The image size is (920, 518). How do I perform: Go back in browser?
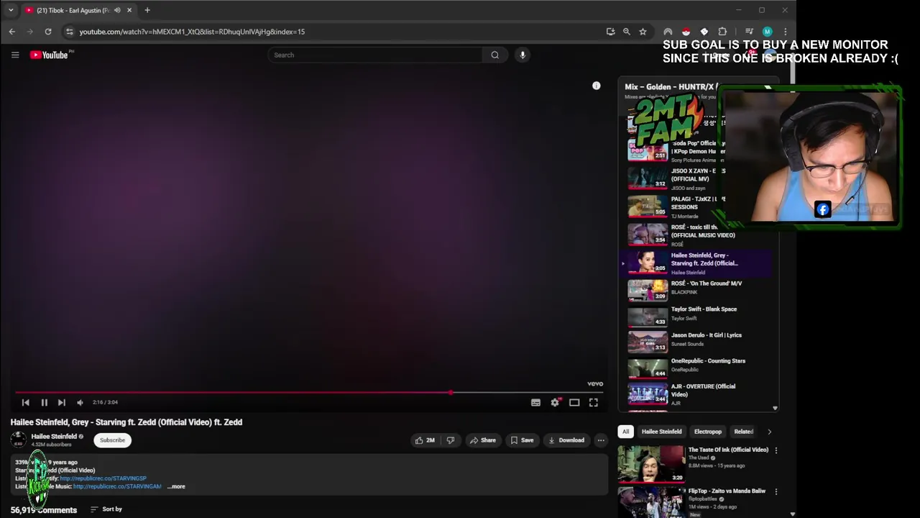(x=12, y=32)
